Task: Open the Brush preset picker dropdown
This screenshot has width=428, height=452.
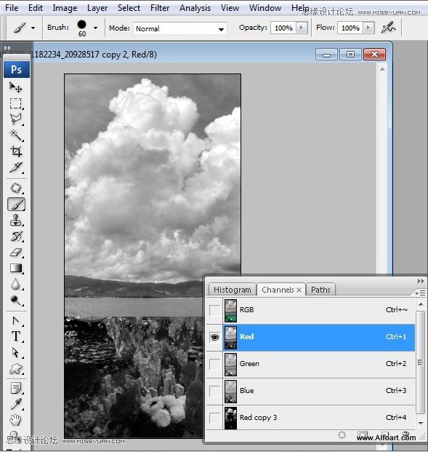Action: click(x=96, y=28)
